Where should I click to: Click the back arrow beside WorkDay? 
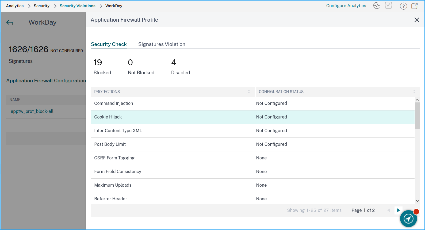10,22
